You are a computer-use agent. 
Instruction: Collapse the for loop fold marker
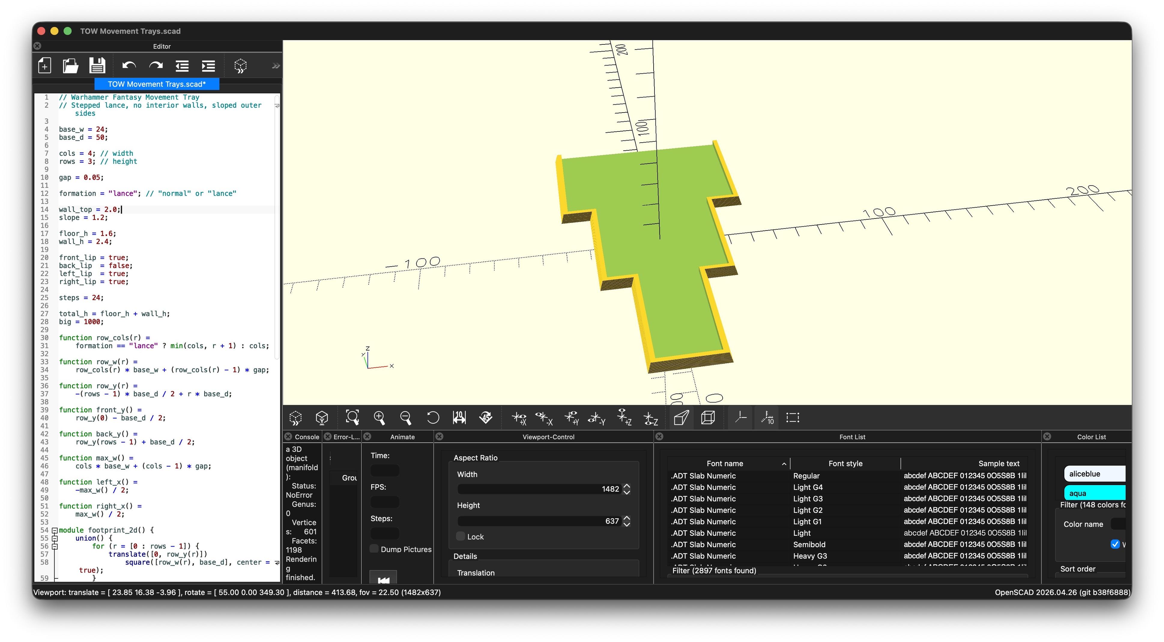(55, 546)
